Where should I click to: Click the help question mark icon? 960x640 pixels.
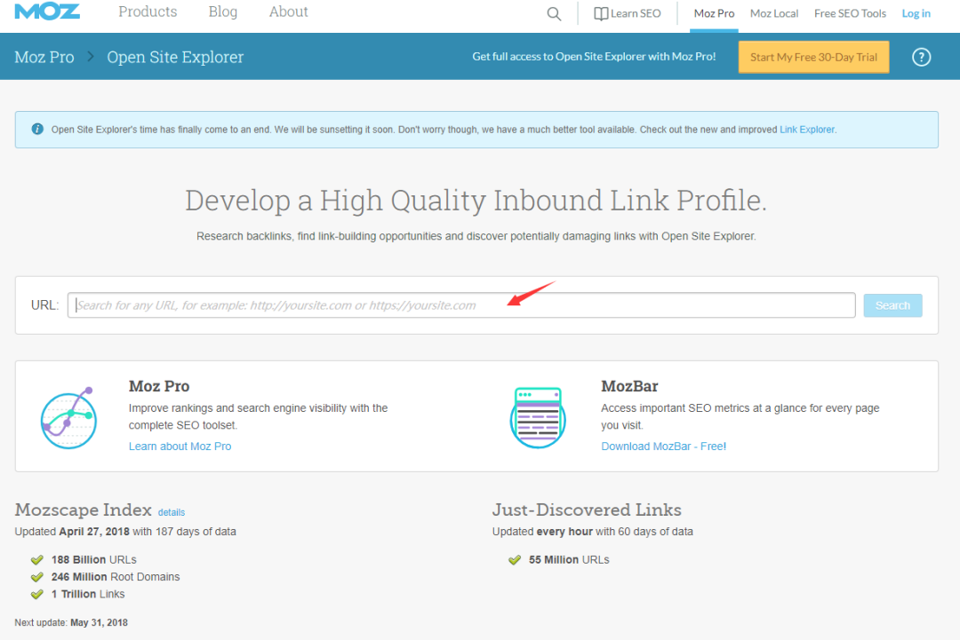pos(922,57)
